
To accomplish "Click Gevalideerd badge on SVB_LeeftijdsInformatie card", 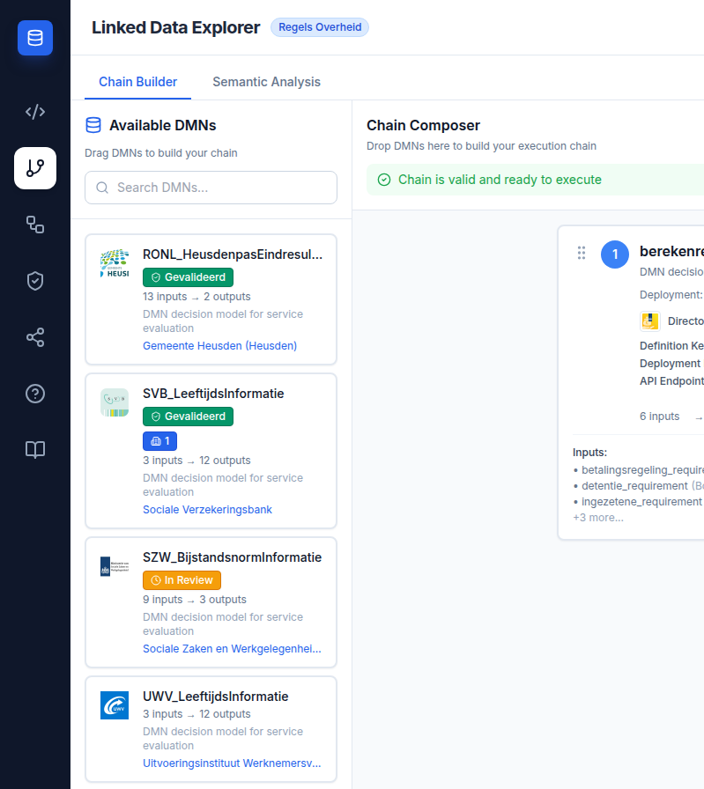I will tap(188, 417).
